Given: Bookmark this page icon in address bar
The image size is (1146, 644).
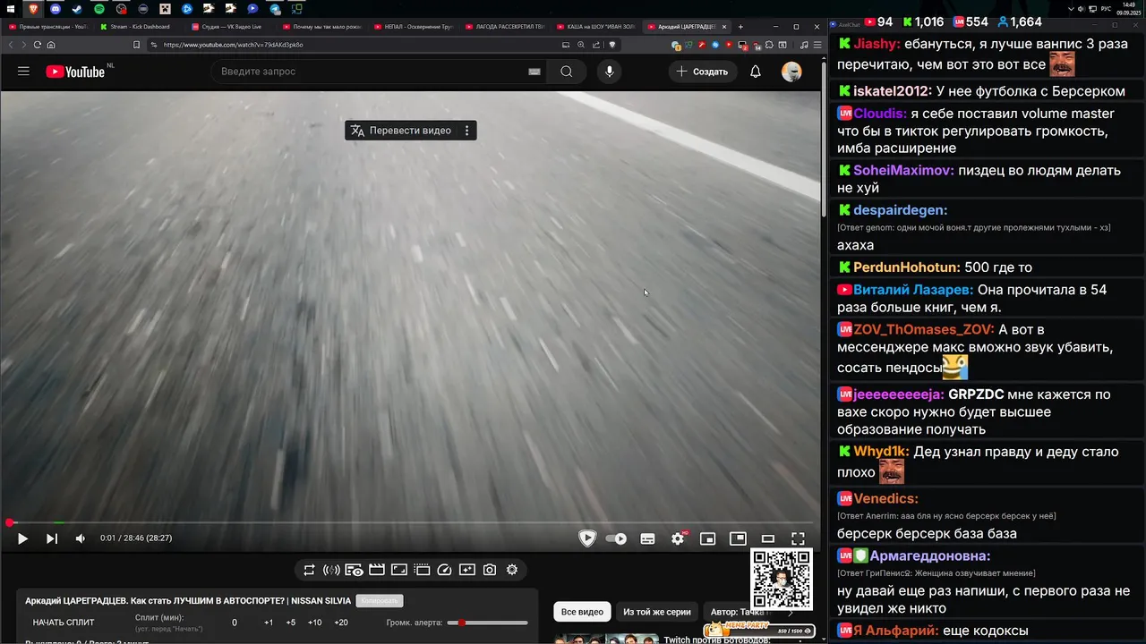Looking at the screenshot, I should click(x=136, y=45).
